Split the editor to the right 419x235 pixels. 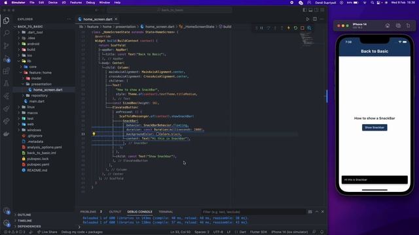(315, 19)
